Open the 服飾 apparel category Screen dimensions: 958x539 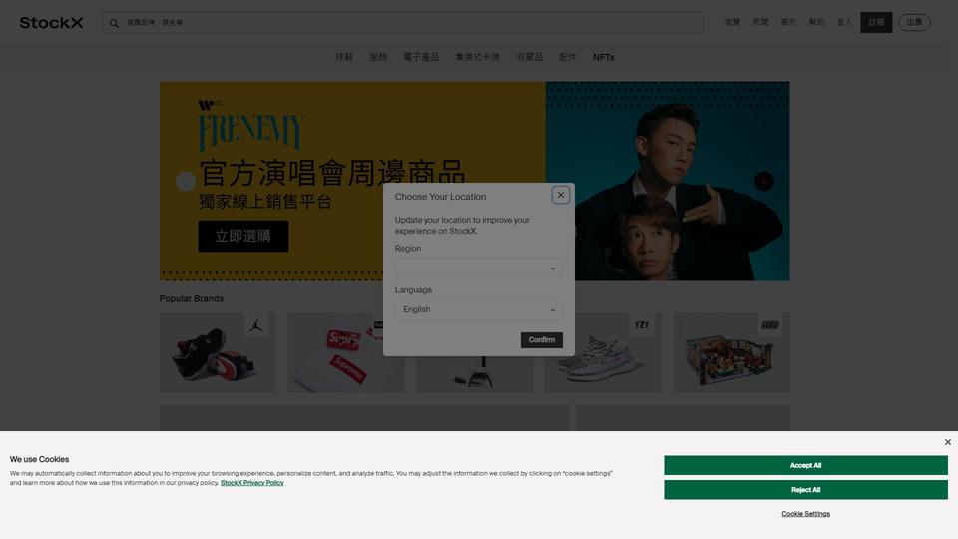pyautogui.click(x=378, y=57)
